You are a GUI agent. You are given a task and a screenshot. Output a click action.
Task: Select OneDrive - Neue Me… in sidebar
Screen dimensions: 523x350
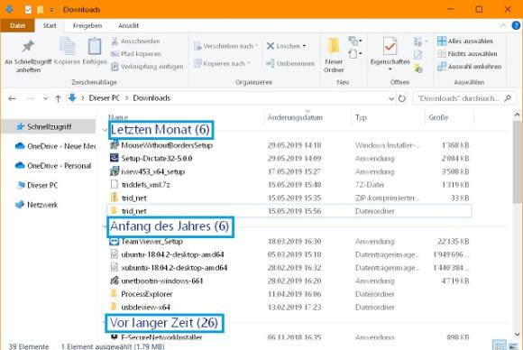(55, 146)
